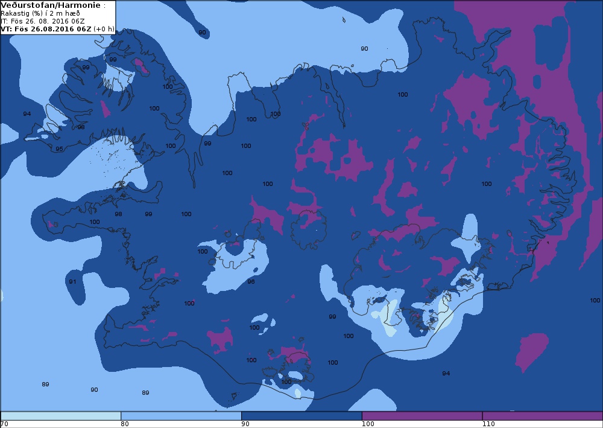603x428 pixels.
Task: Click the legend scale label 110
Action: click(488, 424)
